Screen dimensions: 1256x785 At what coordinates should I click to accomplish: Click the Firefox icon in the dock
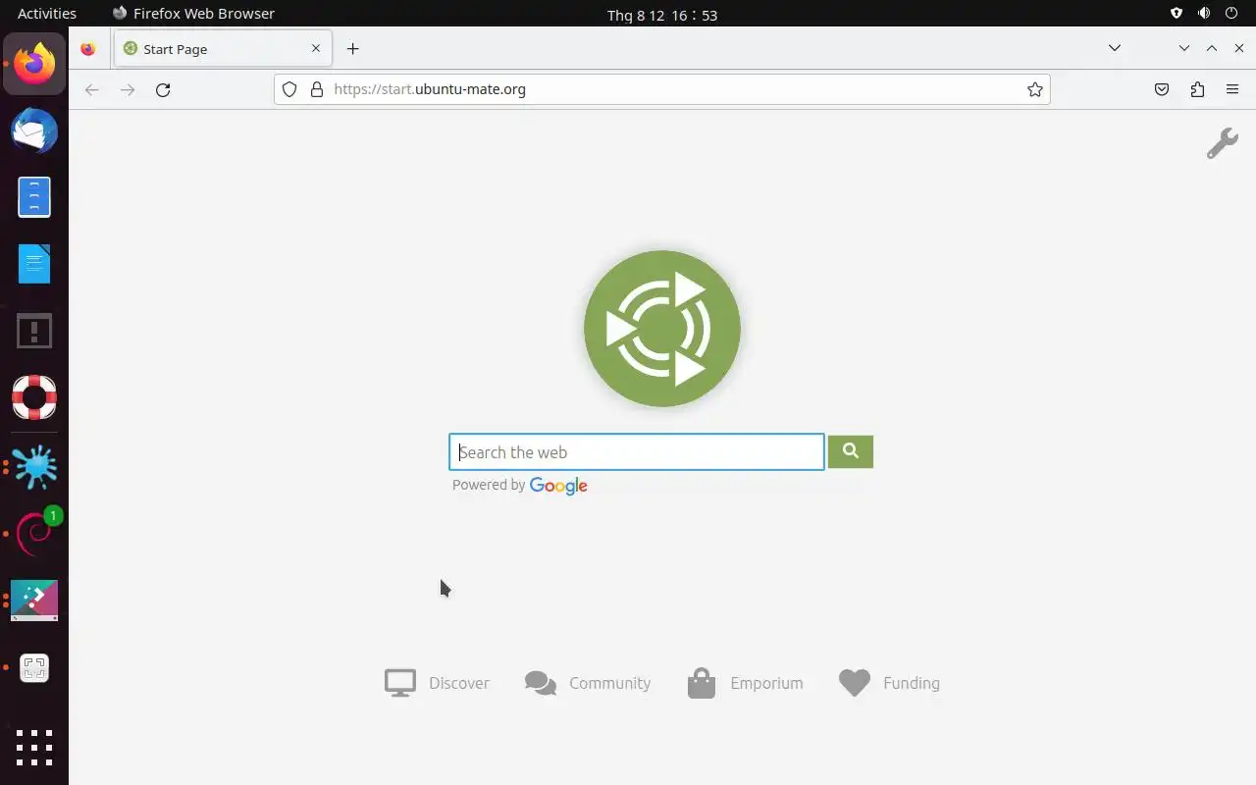click(34, 65)
